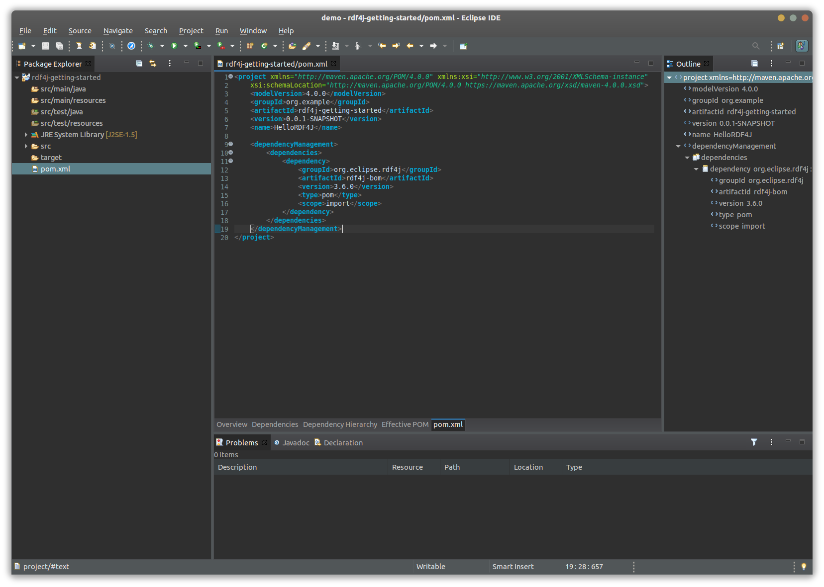The width and height of the screenshot is (824, 587).
Task: Open the Outline view menu
Action: 771,64
